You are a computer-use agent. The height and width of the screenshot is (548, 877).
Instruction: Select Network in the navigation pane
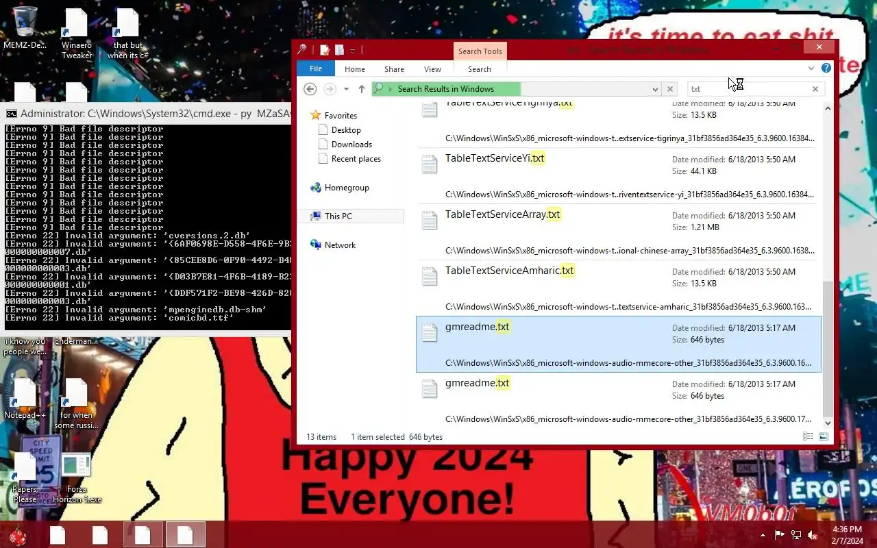(x=340, y=245)
